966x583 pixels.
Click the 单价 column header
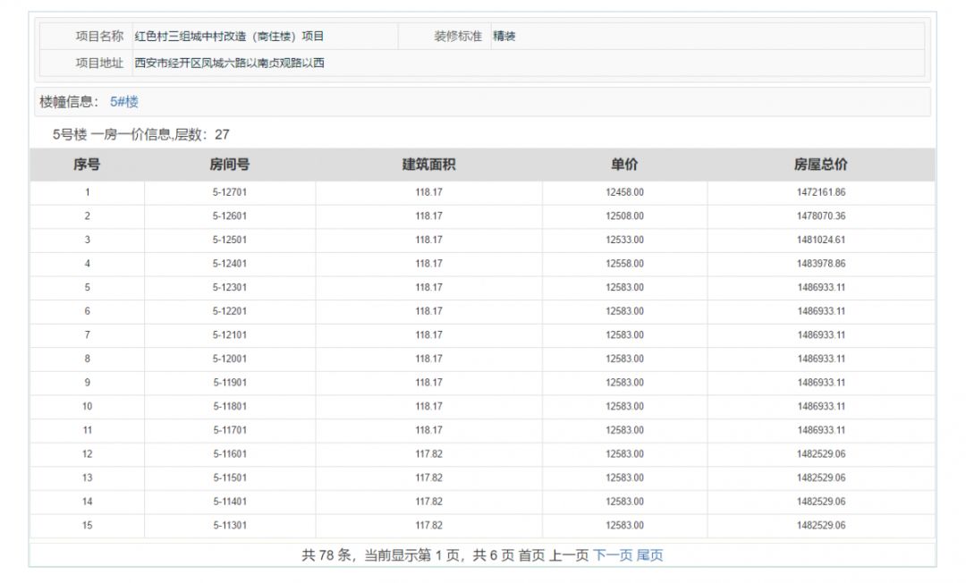pyautogui.click(x=624, y=165)
